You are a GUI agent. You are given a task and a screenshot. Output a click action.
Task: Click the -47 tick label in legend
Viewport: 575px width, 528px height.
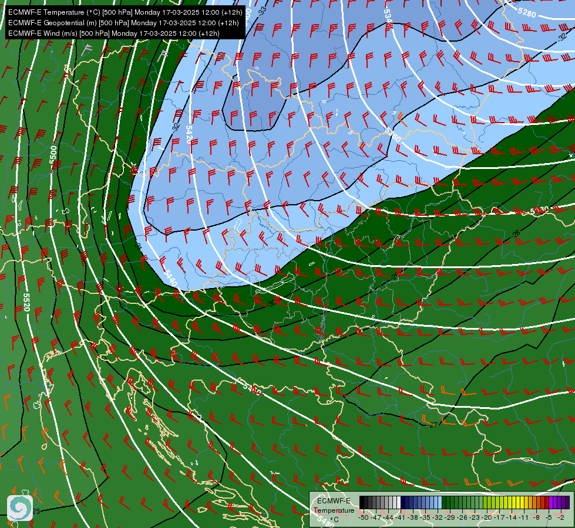375,517
